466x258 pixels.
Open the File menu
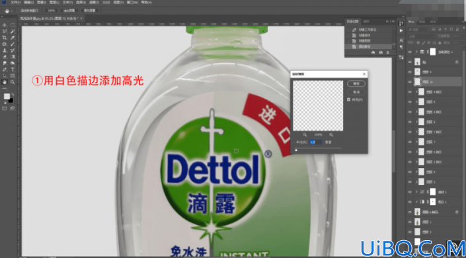pyautogui.click(x=15, y=3)
